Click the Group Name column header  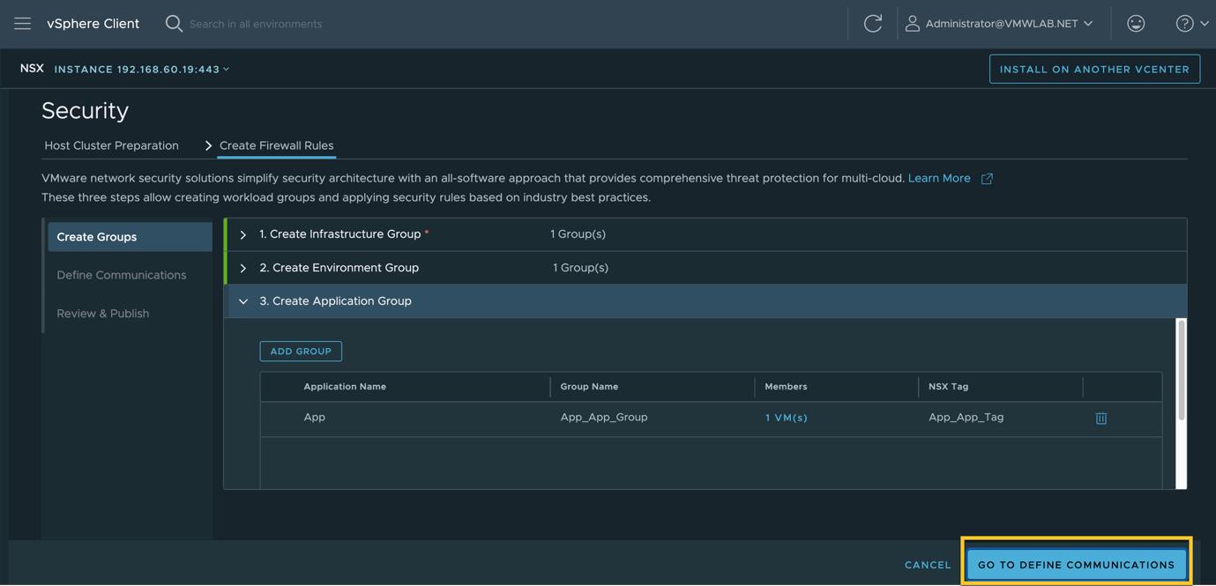click(x=589, y=386)
